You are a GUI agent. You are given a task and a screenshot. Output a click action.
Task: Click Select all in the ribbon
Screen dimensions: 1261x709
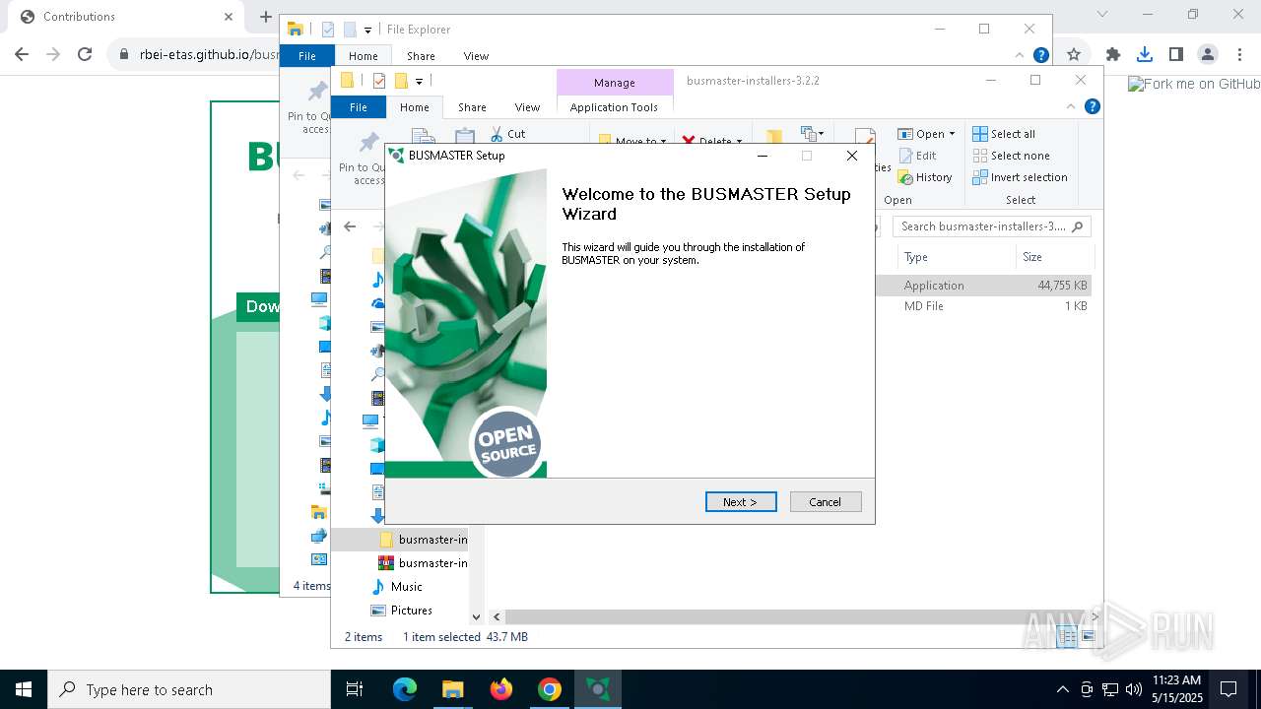pos(1004,134)
